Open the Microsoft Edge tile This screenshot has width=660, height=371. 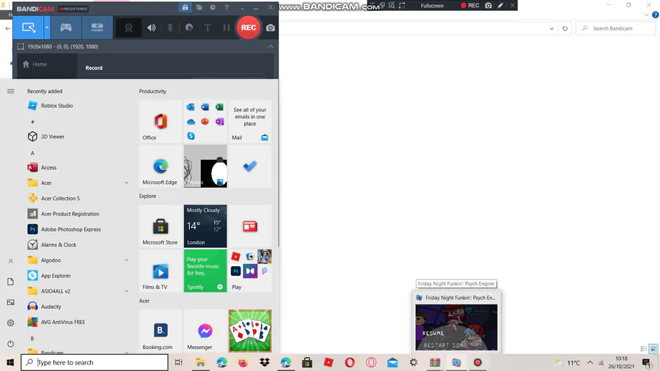click(x=161, y=166)
